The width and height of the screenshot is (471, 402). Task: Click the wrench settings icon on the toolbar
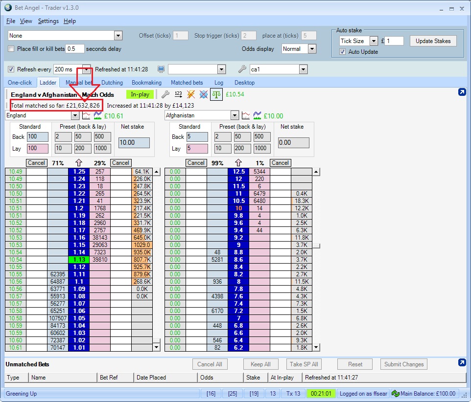(x=165, y=94)
